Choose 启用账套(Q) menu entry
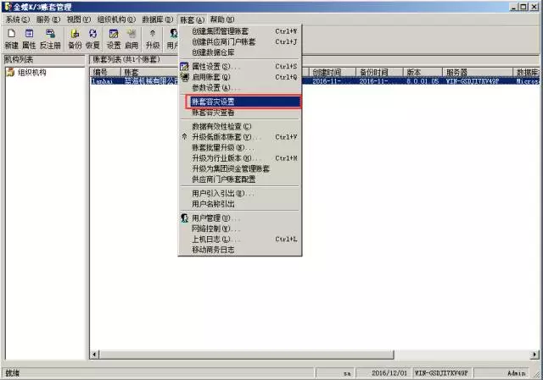This screenshot has width=543, height=380. pyautogui.click(x=239, y=77)
